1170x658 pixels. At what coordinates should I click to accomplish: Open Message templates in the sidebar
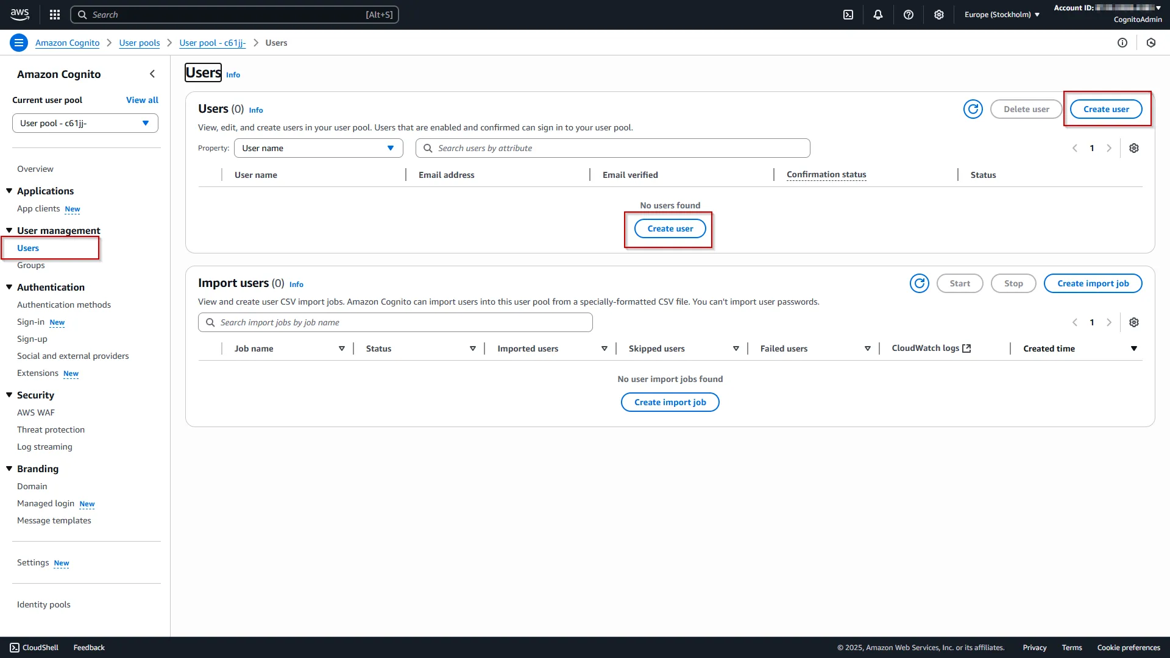[x=54, y=520]
